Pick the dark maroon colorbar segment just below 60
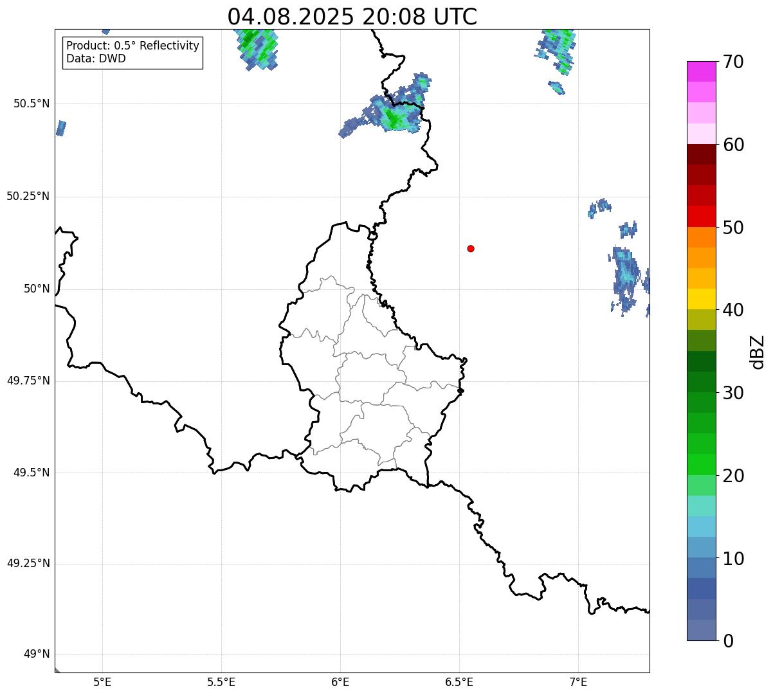773x695 pixels. click(702, 154)
